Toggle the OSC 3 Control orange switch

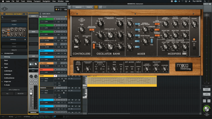[x=94, y=46]
